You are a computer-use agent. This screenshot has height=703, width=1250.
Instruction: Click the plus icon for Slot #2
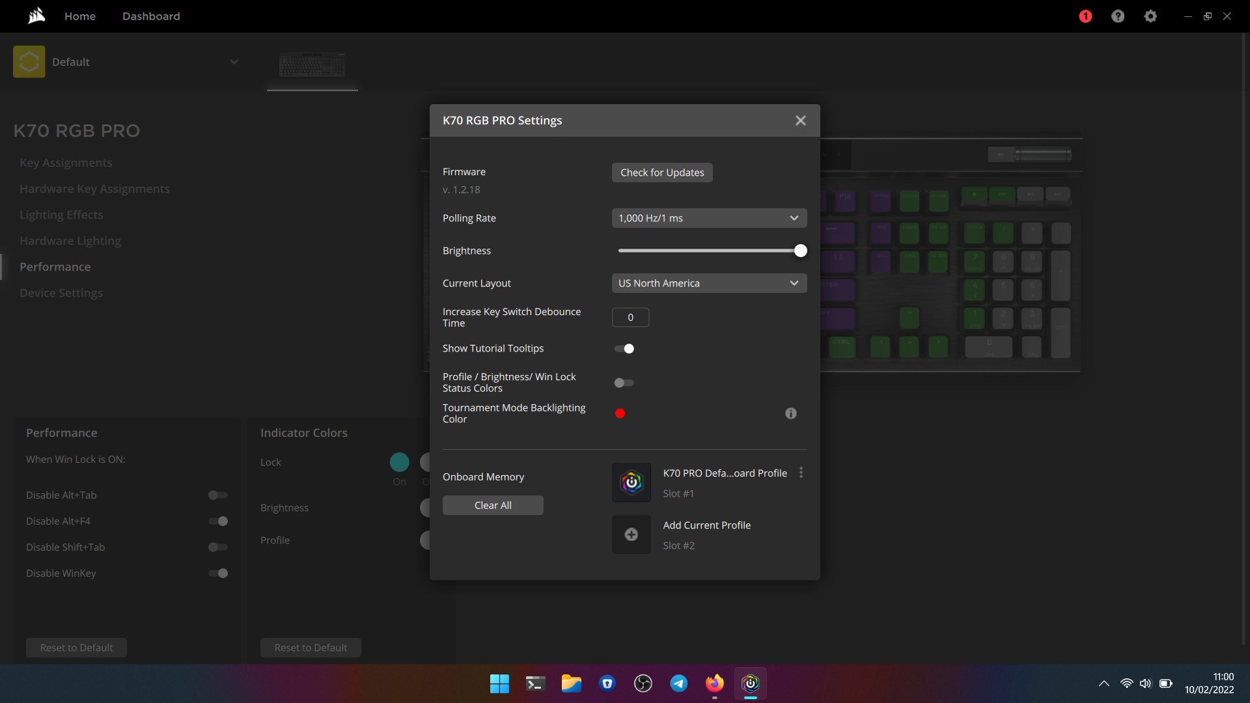(631, 534)
